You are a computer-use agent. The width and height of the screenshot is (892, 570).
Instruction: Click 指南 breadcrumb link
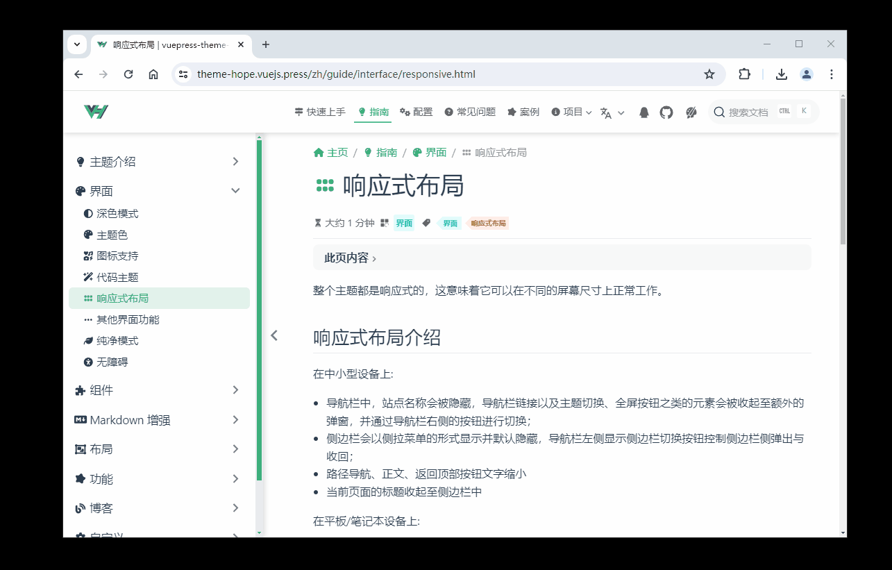point(380,153)
